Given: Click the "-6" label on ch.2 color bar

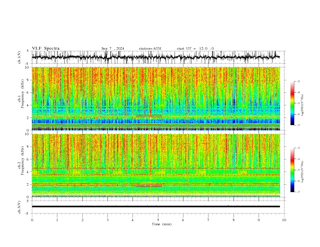Looking at the screenshot, I should [298, 181].
